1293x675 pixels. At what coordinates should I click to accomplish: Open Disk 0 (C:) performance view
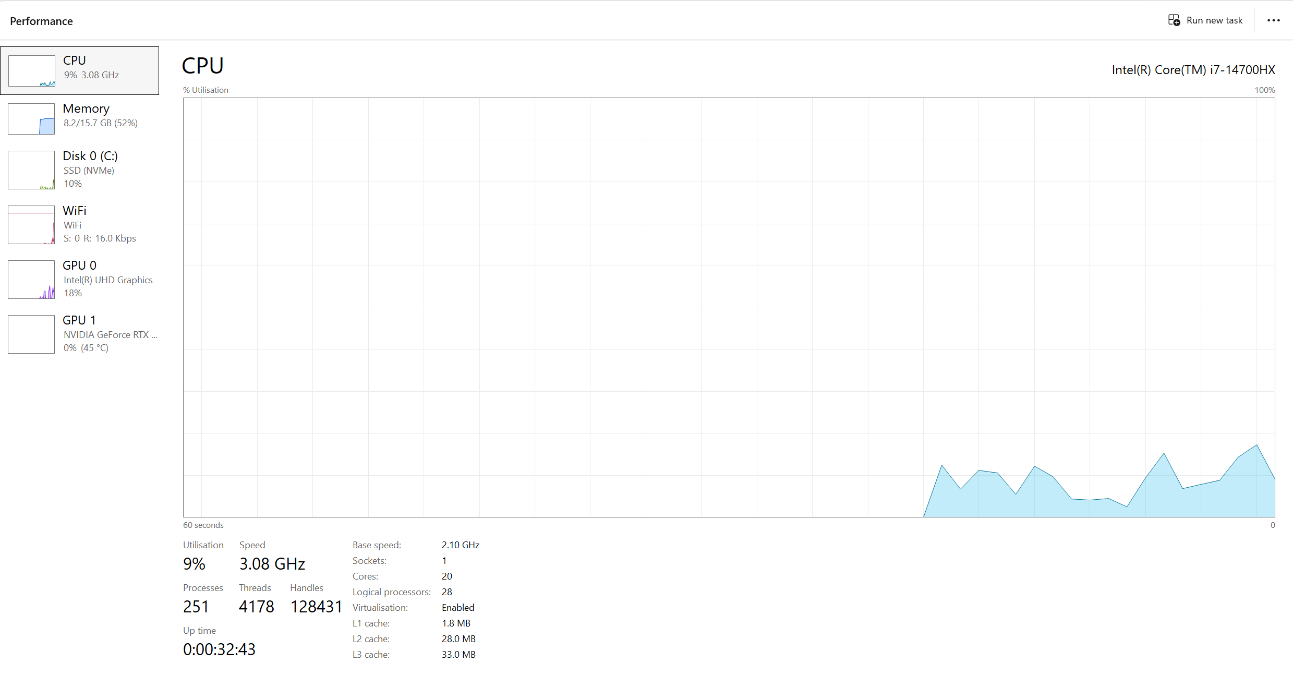[x=90, y=156]
